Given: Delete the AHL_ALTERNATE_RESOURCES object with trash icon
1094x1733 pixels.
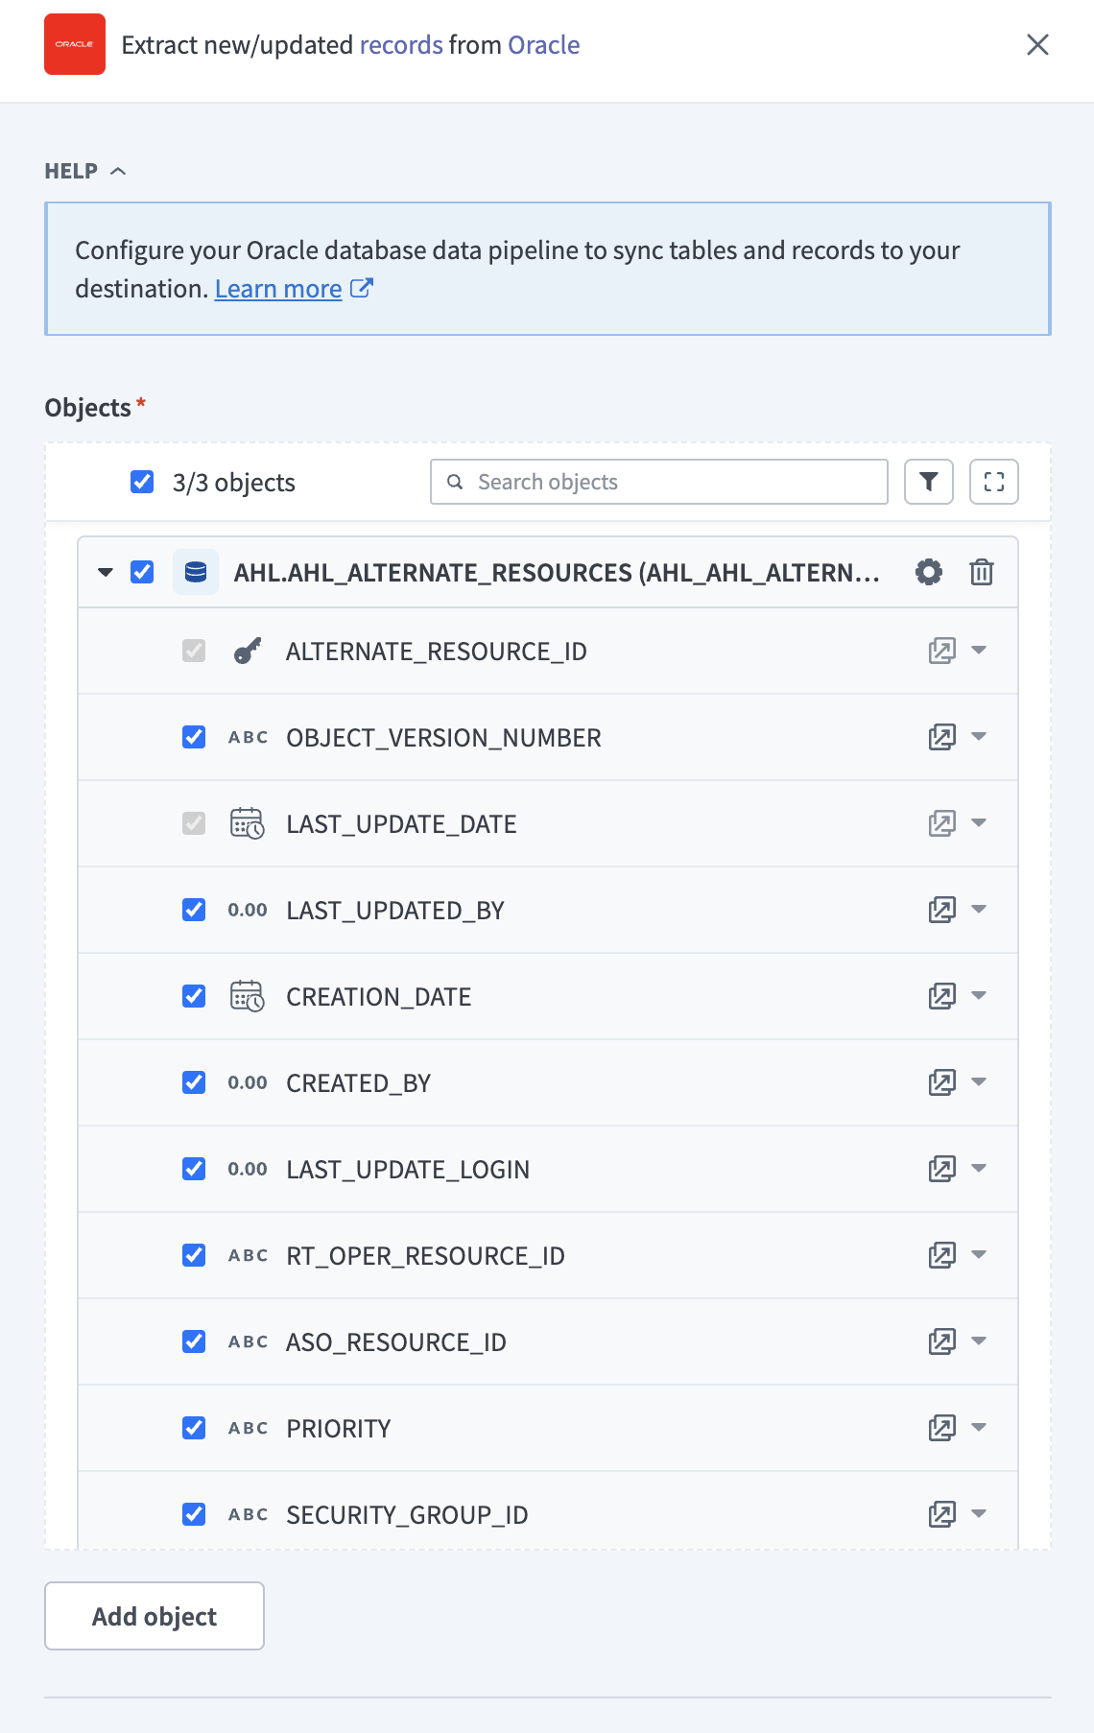Looking at the screenshot, I should 981,573.
